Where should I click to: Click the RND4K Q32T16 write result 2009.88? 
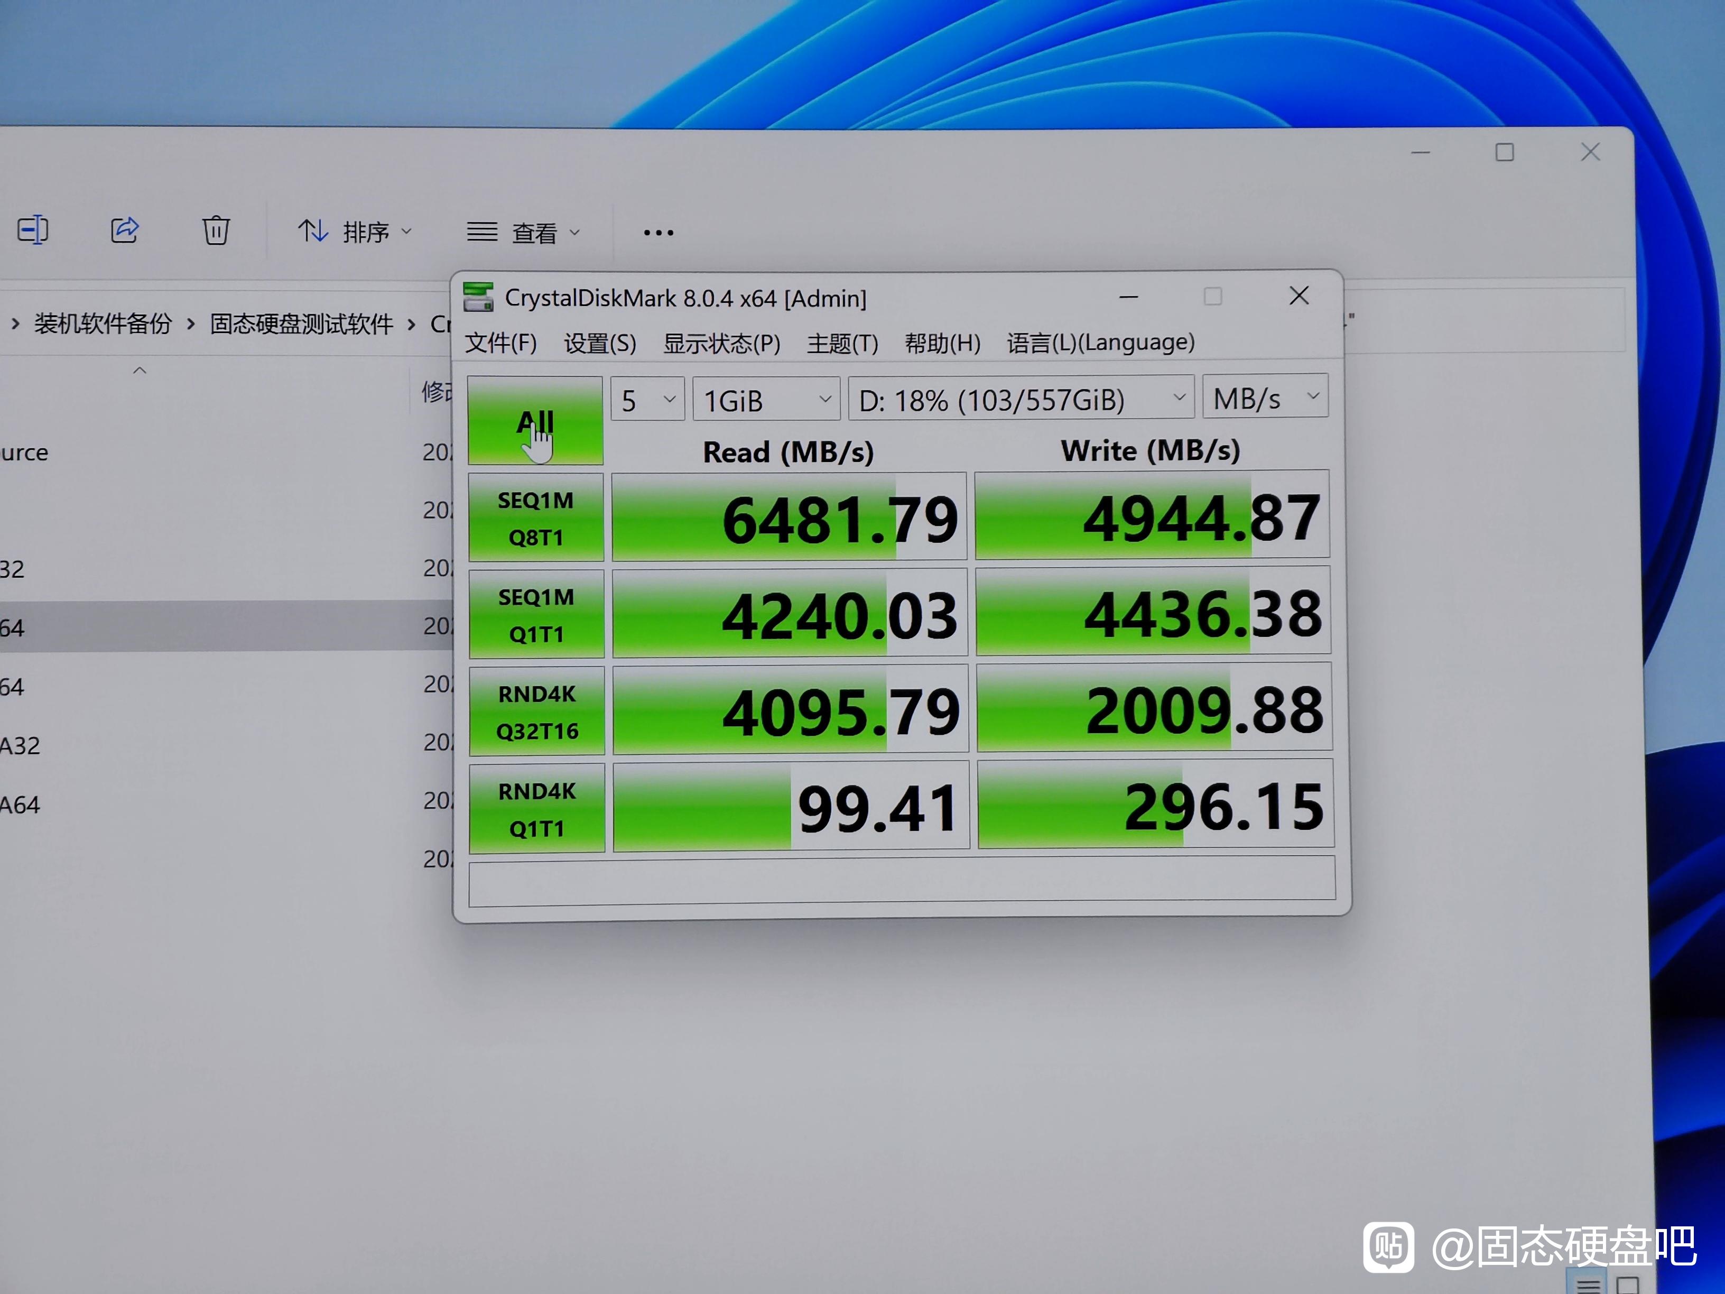pyautogui.click(x=1154, y=707)
